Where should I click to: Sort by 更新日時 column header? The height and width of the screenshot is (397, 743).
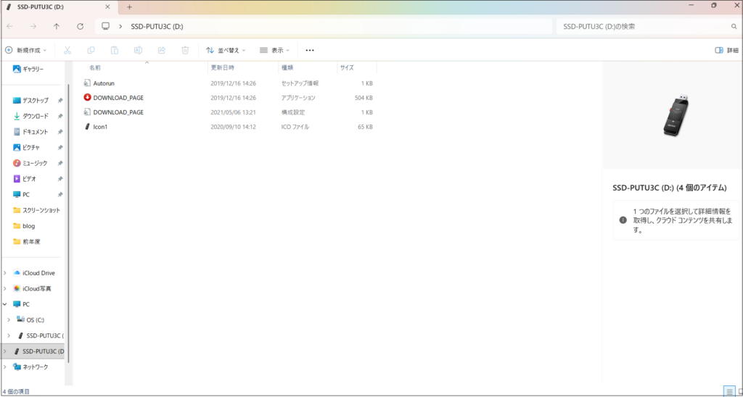click(x=223, y=67)
